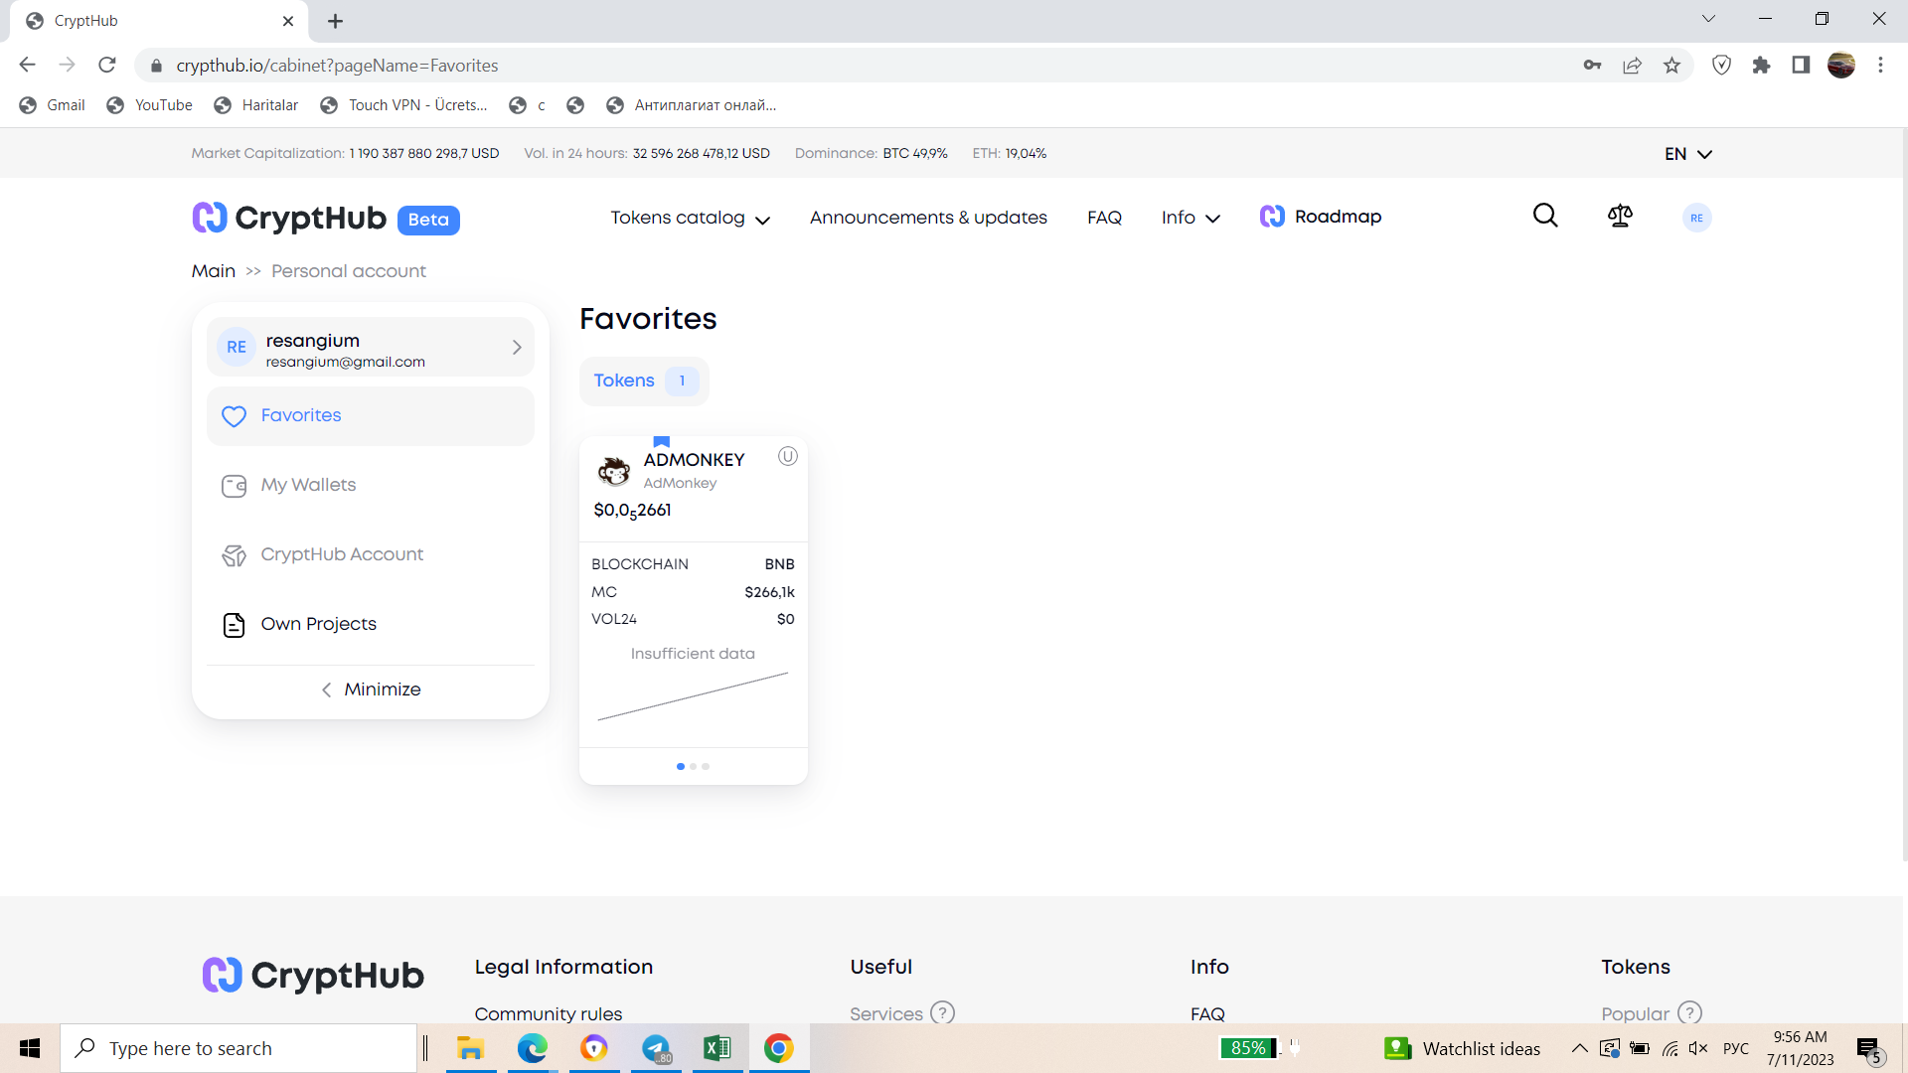This screenshot has height=1073, width=1908.
Task: Bookmark this page with the star icon
Action: (x=1671, y=66)
